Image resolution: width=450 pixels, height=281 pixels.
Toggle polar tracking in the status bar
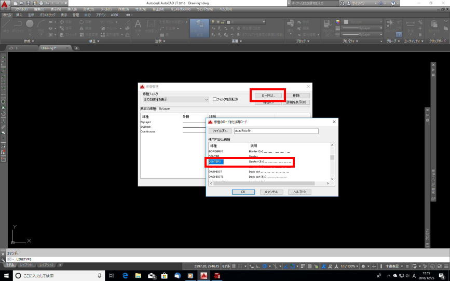click(265, 266)
